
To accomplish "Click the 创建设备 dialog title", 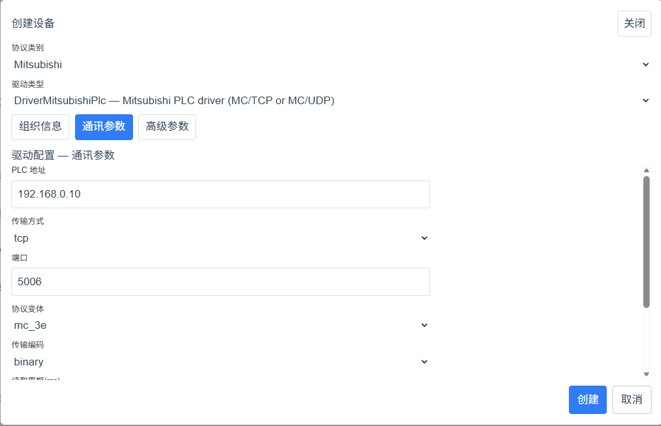I will pos(33,23).
